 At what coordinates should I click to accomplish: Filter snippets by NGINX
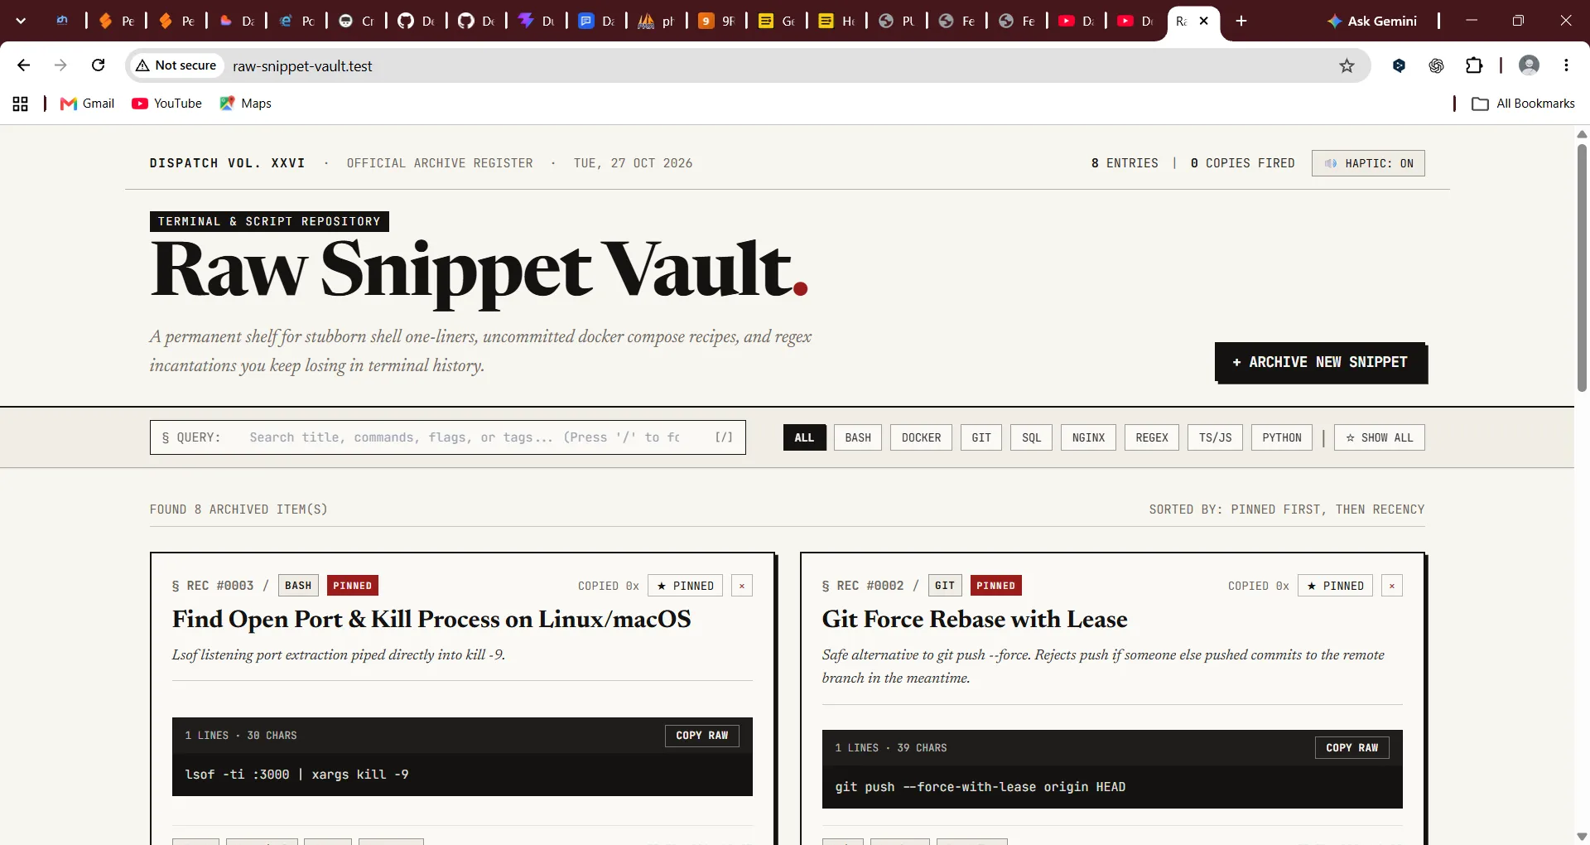[x=1088, y=437]
